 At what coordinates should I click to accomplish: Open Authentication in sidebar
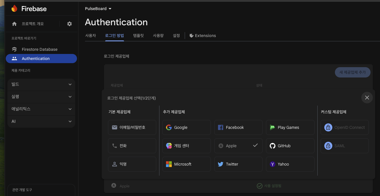(x=41, y=59)
